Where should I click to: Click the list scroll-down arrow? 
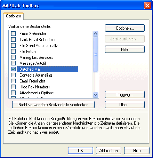(x=96, y=95)
